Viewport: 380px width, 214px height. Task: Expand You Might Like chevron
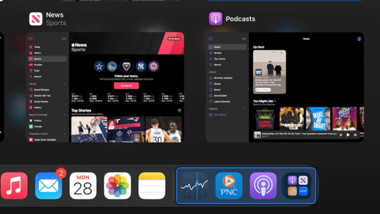click(275, 101)
